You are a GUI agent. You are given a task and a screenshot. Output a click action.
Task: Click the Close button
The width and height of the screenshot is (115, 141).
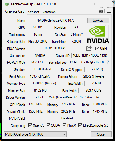pyautogui.click(x=101, y=134)
